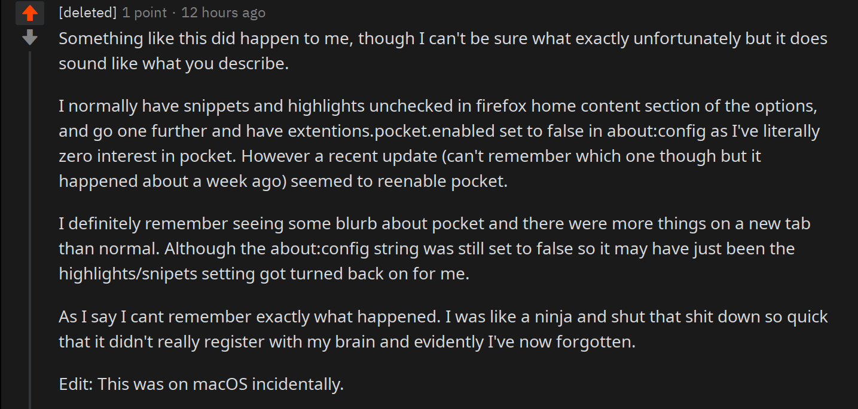The height and width of the screenshot is (409, 858).
Task: Click the word "macOS" in the edit note
Action: click(x=220, y=383)
